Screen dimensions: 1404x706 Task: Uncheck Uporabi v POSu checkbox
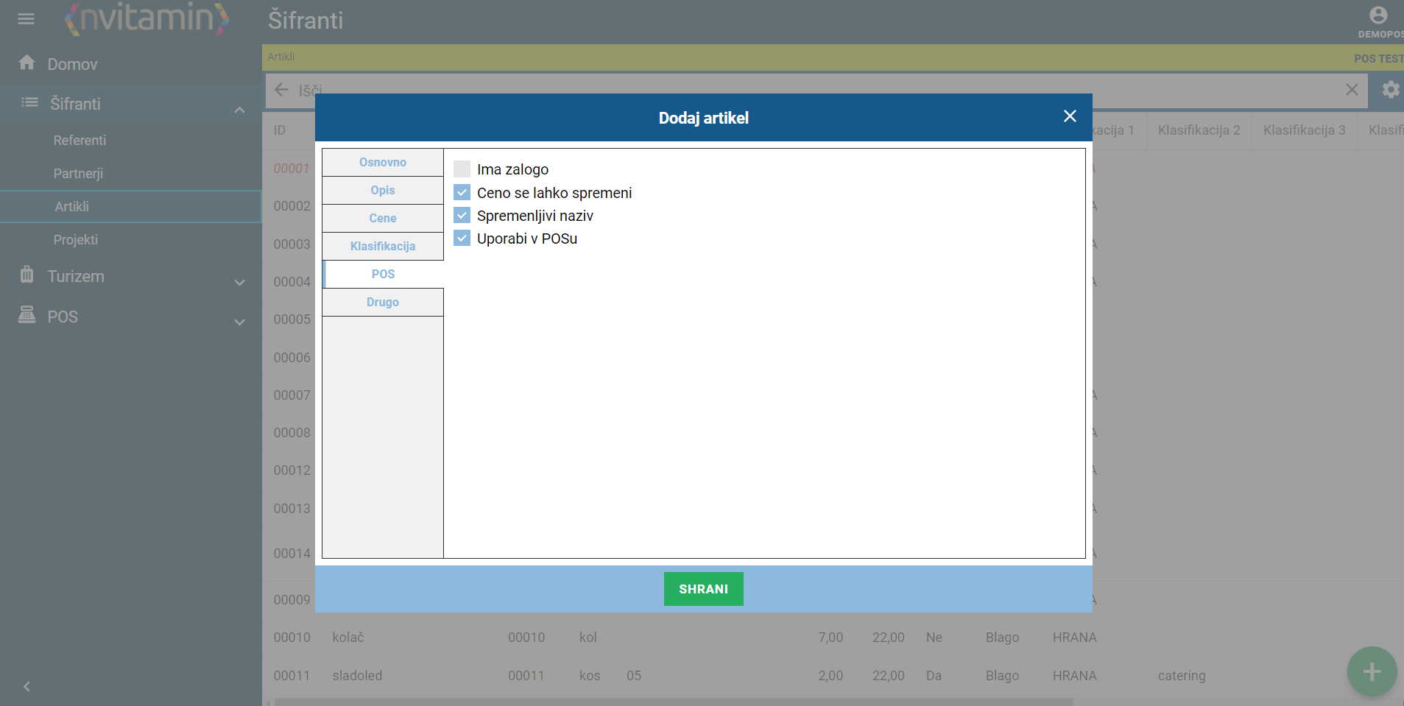tap(462, 239)
